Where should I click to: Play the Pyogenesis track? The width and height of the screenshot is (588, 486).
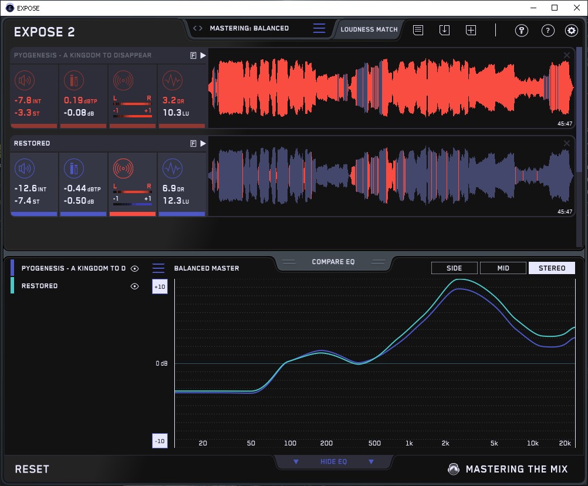(203, 56)
